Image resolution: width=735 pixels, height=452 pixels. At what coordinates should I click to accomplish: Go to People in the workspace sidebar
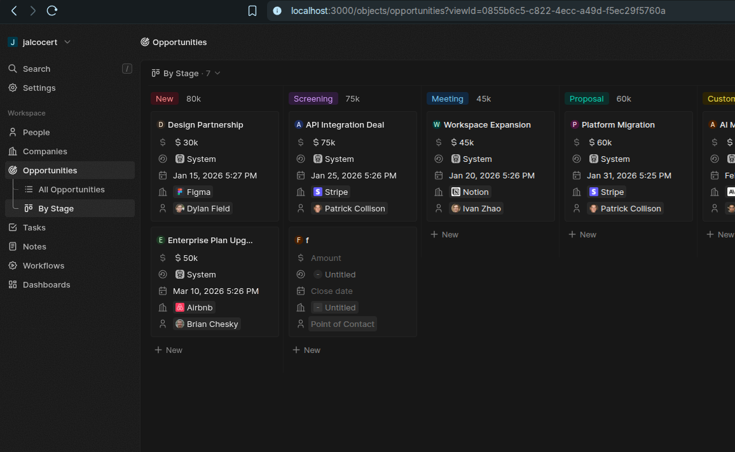coord(36,132)
